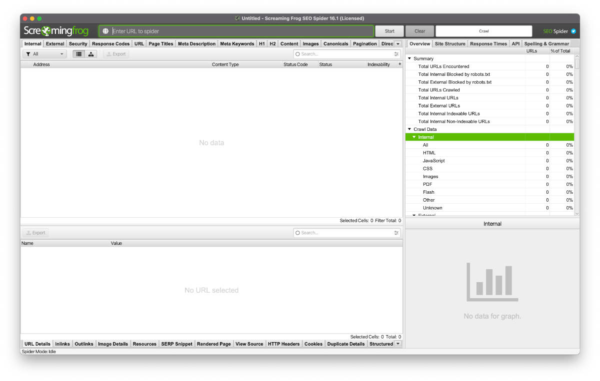Select the Total URLs Crawled row

click(489, 90)
